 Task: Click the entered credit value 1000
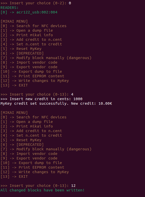coord(78,99)
